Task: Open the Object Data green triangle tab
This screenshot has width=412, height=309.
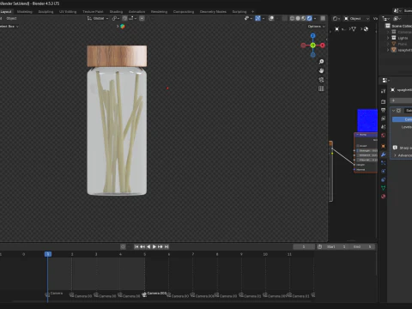Action: [x=384, y=188]
